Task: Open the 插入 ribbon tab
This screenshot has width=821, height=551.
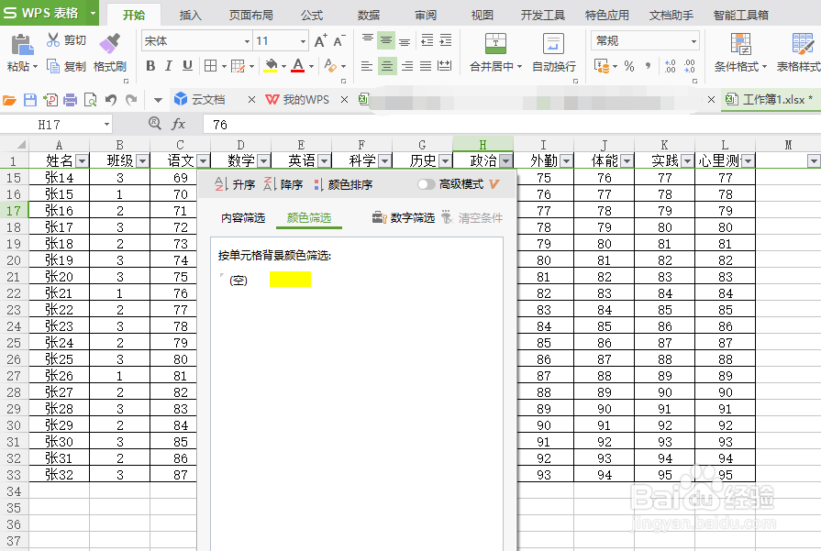Action: 190,16
